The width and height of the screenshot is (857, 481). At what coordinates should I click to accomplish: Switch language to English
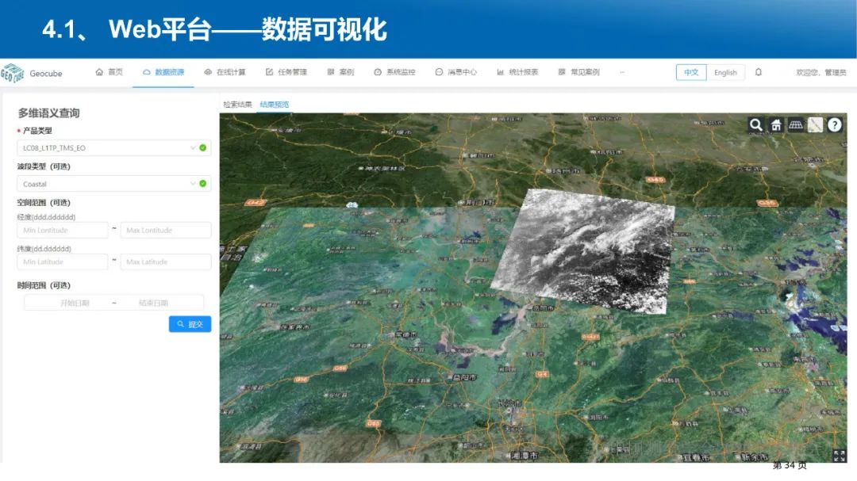point(725,72)
